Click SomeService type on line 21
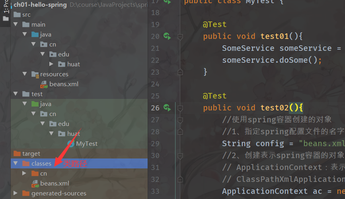This screenshot has height=199, width=345. pyautogui.click(x=248, y=48)
